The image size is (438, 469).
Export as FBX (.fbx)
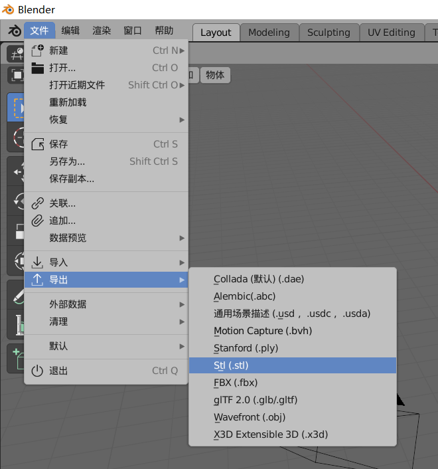click(x=293, y=383)
